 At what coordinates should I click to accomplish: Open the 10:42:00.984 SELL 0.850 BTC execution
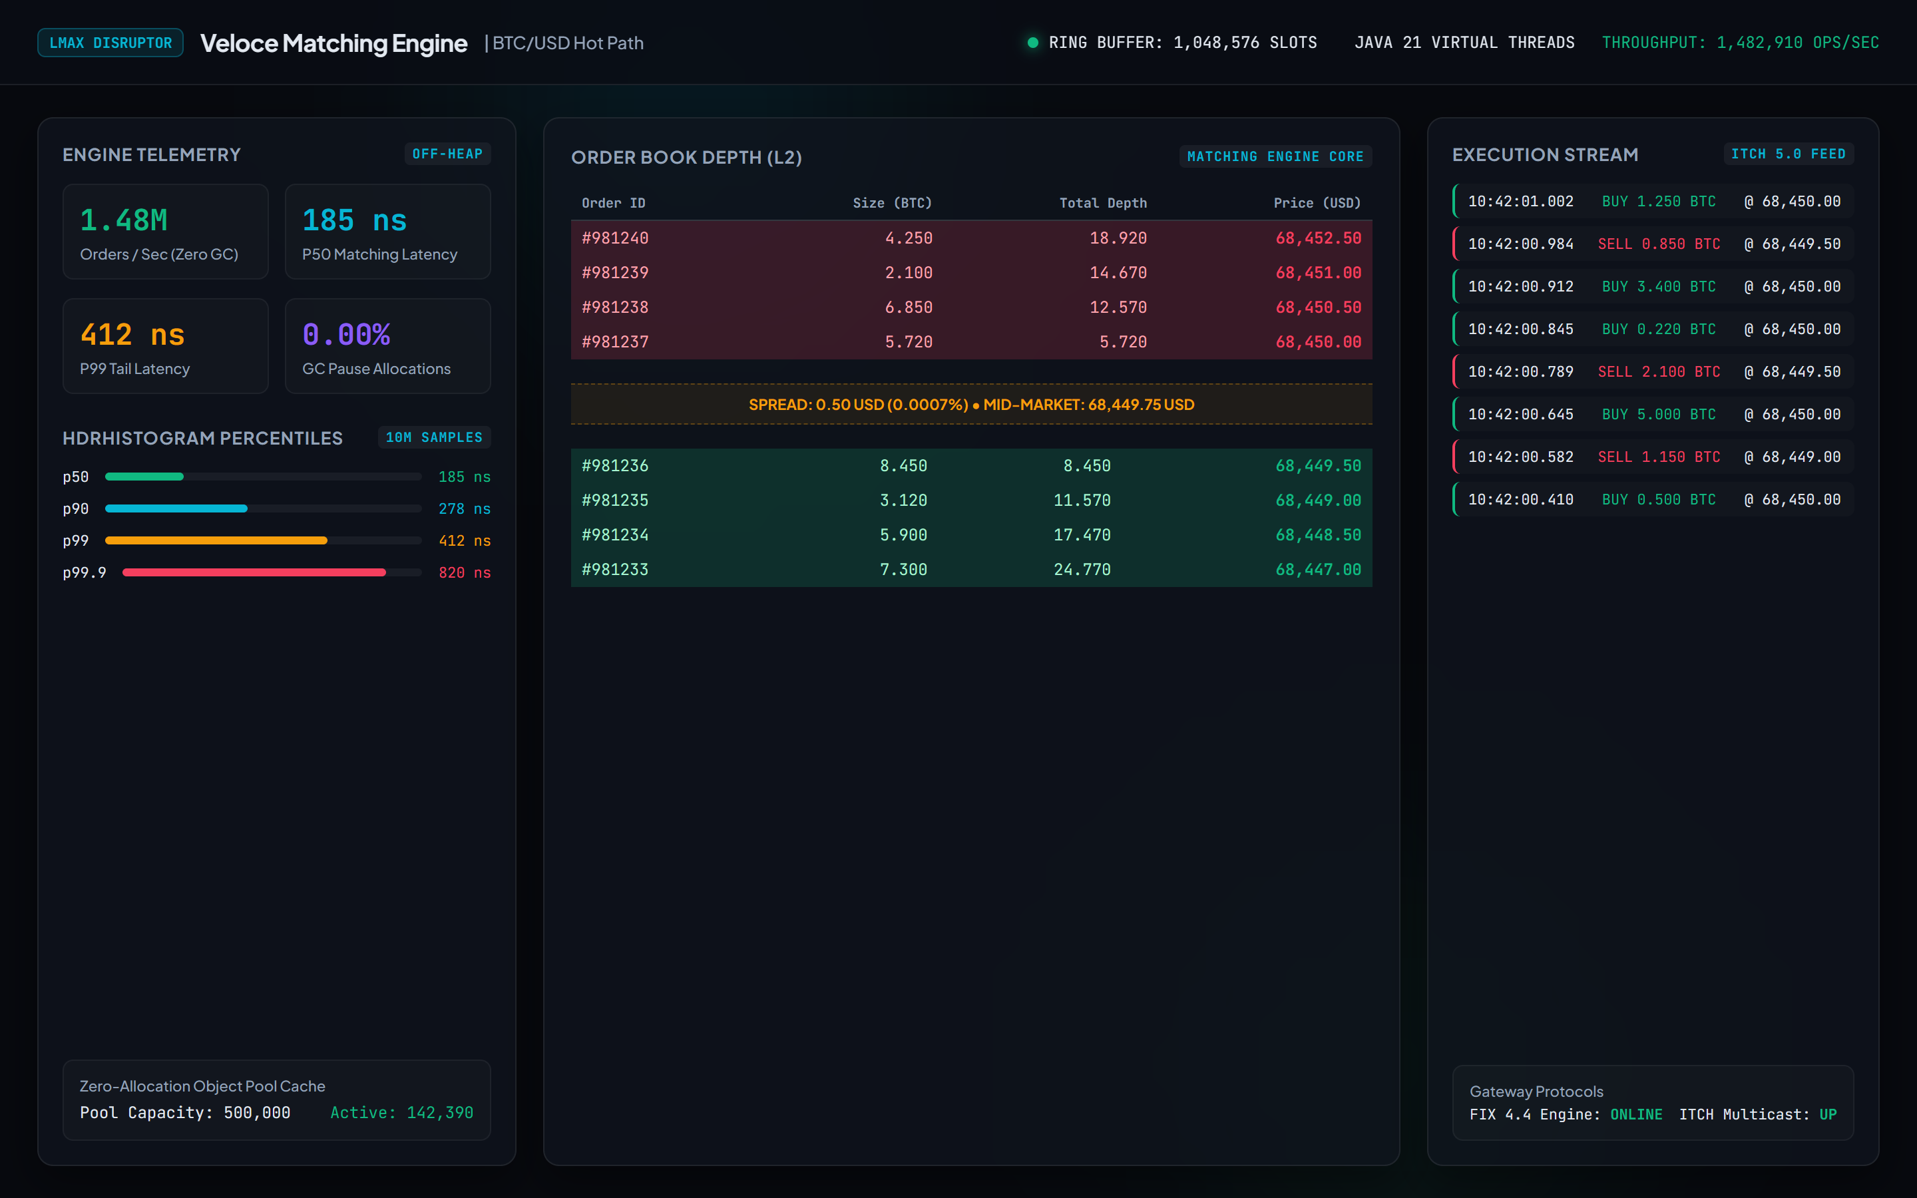click(x=1653, y=244)
